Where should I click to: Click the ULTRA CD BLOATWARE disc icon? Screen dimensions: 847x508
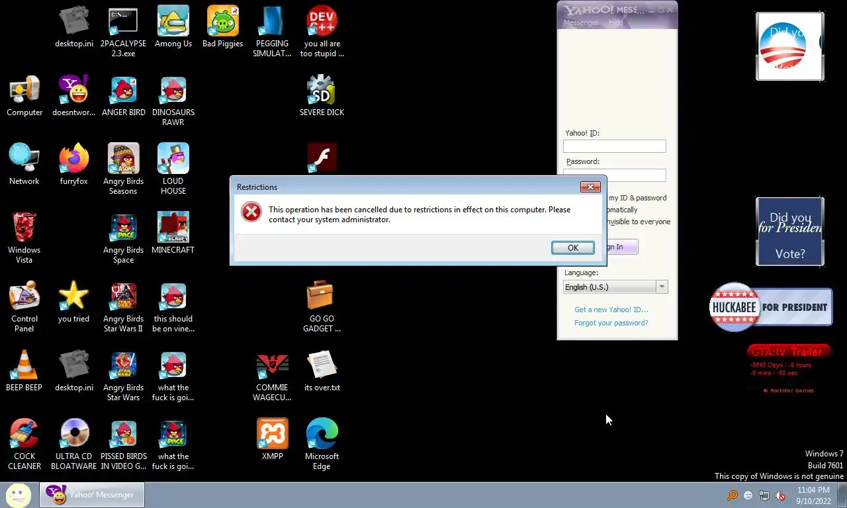point(73,444)
